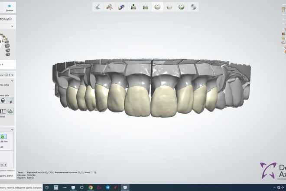Toggle the gold crown object visibility icon
The image size is (286, 191).
point(283,33)
